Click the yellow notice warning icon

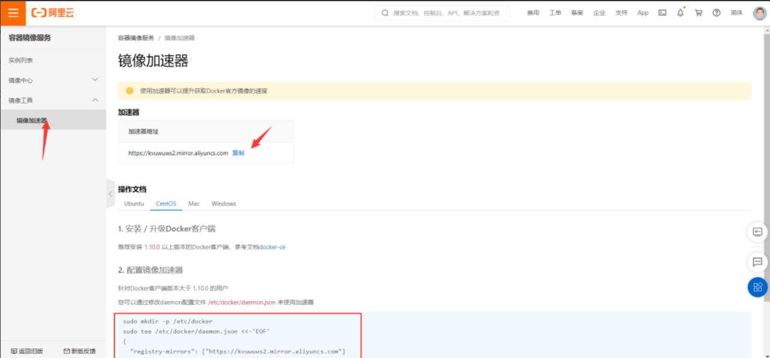point(129,91)
